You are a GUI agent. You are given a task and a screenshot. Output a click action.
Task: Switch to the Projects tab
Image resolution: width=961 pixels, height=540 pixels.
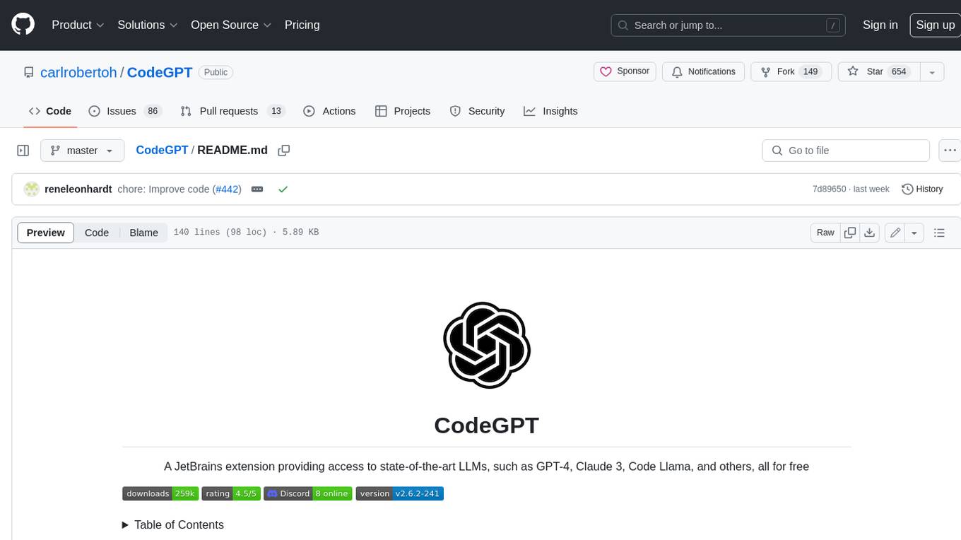coord(403,111)
